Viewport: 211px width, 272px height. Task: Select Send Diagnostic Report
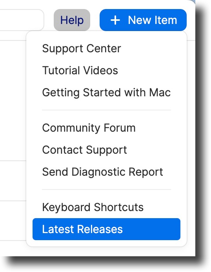pos(106,172)
